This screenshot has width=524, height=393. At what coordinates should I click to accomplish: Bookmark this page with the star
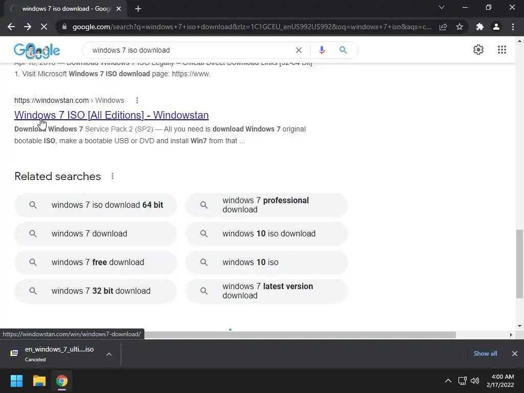point(460,27)
